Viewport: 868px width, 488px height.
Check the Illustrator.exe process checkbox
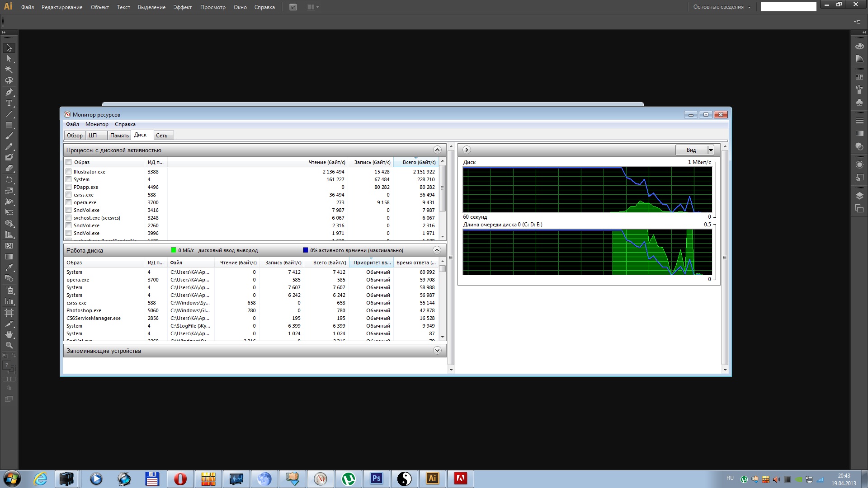coord(69,172)
